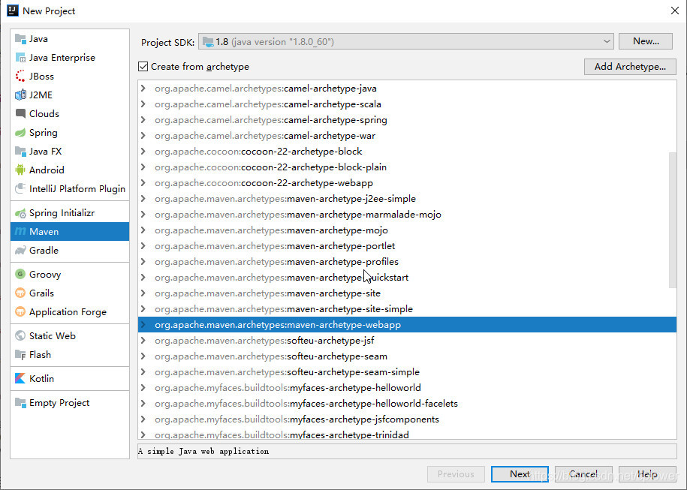Select the Java Enterprise category label
This screenshot has height=490, width=687.
62,58
